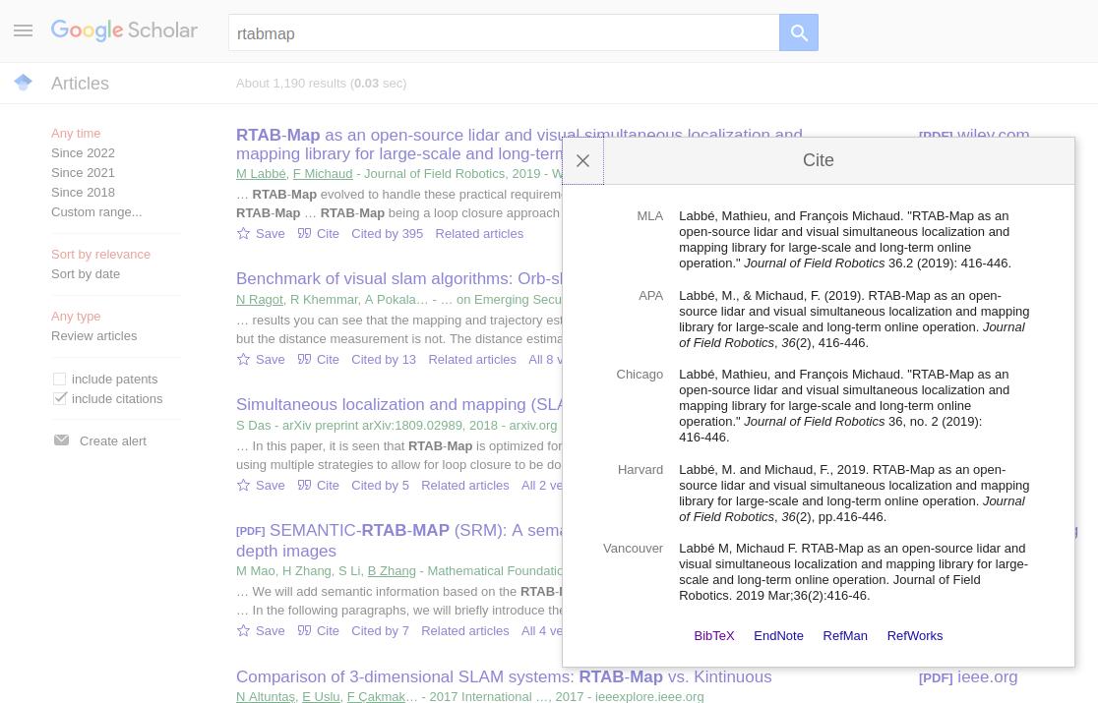Select the Since 2021 filter
Viewport: 1098px width, 703px height.
pyautogui.click(x=83, y=172)
